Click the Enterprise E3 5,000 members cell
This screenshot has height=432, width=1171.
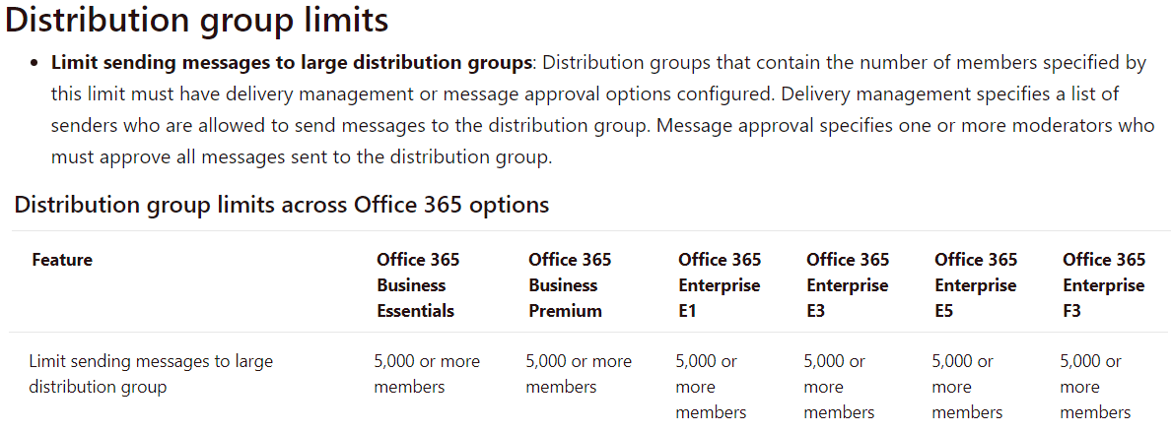click(834, 388)
